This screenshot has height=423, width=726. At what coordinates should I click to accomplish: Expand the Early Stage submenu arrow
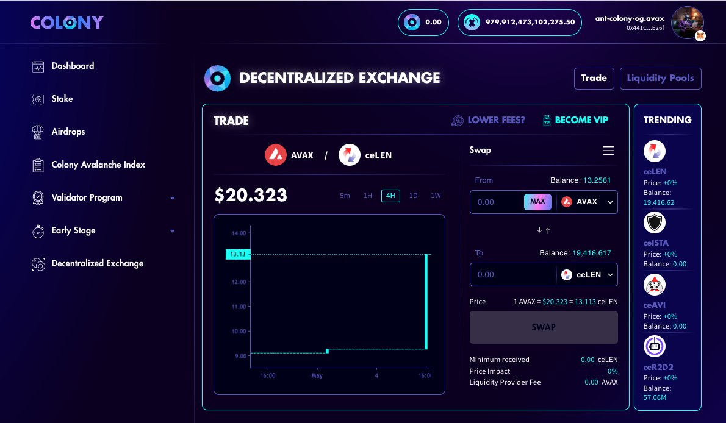tap(172, 231)
